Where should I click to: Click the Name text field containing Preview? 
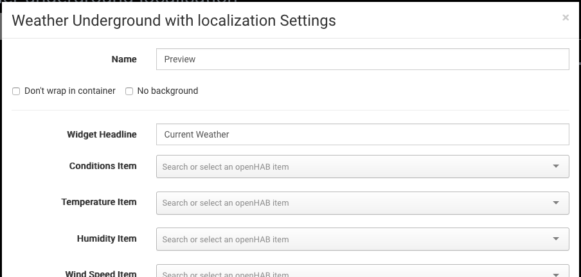tap(362, 59)
